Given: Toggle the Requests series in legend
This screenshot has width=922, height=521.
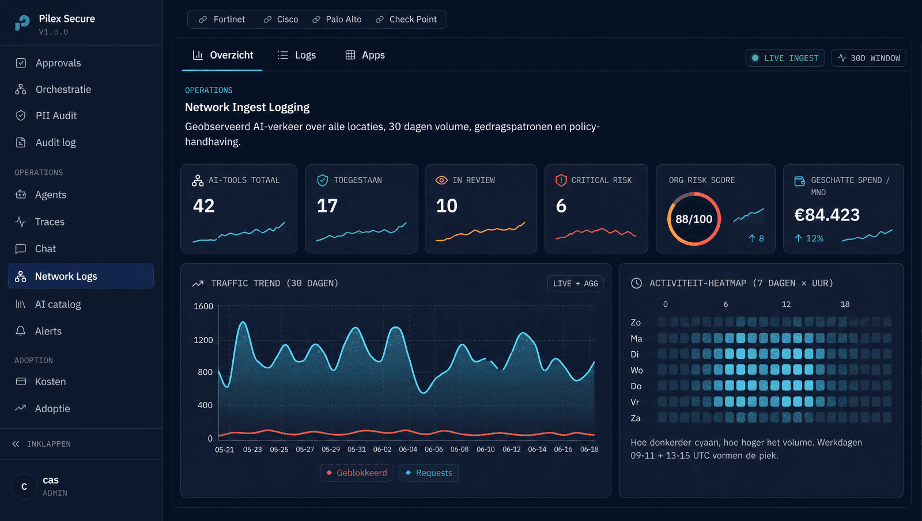Looking at the screenshot, I should point(429,473).
